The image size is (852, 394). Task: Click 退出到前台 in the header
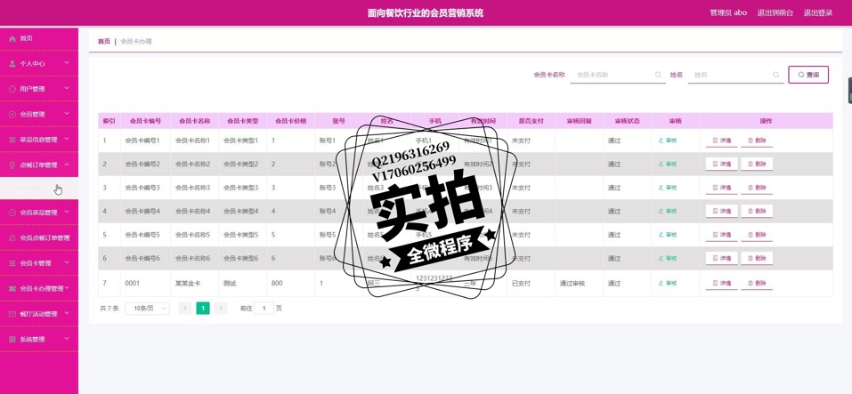pyautogui.click(x=775, y=13)
